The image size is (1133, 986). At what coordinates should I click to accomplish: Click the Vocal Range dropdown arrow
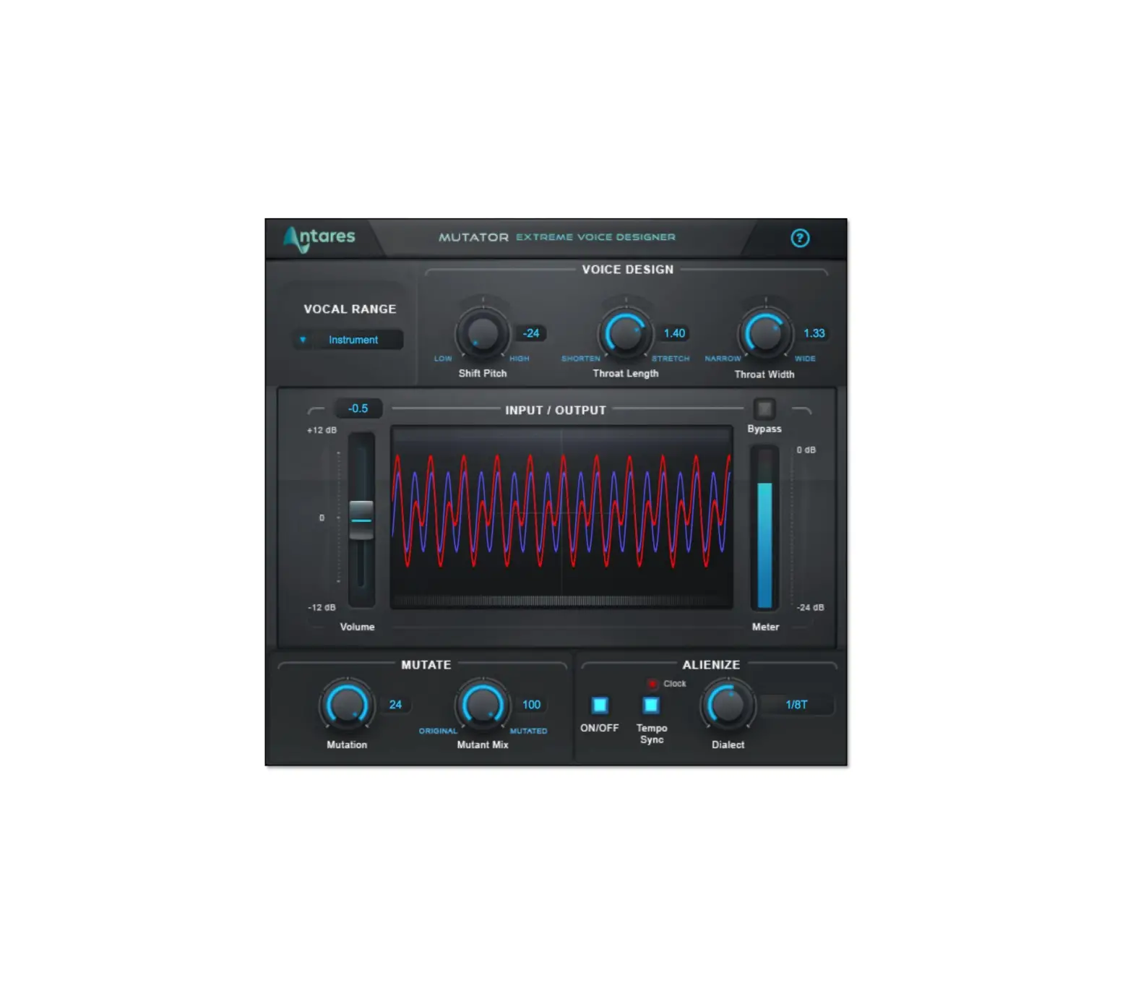pos(303,340)
